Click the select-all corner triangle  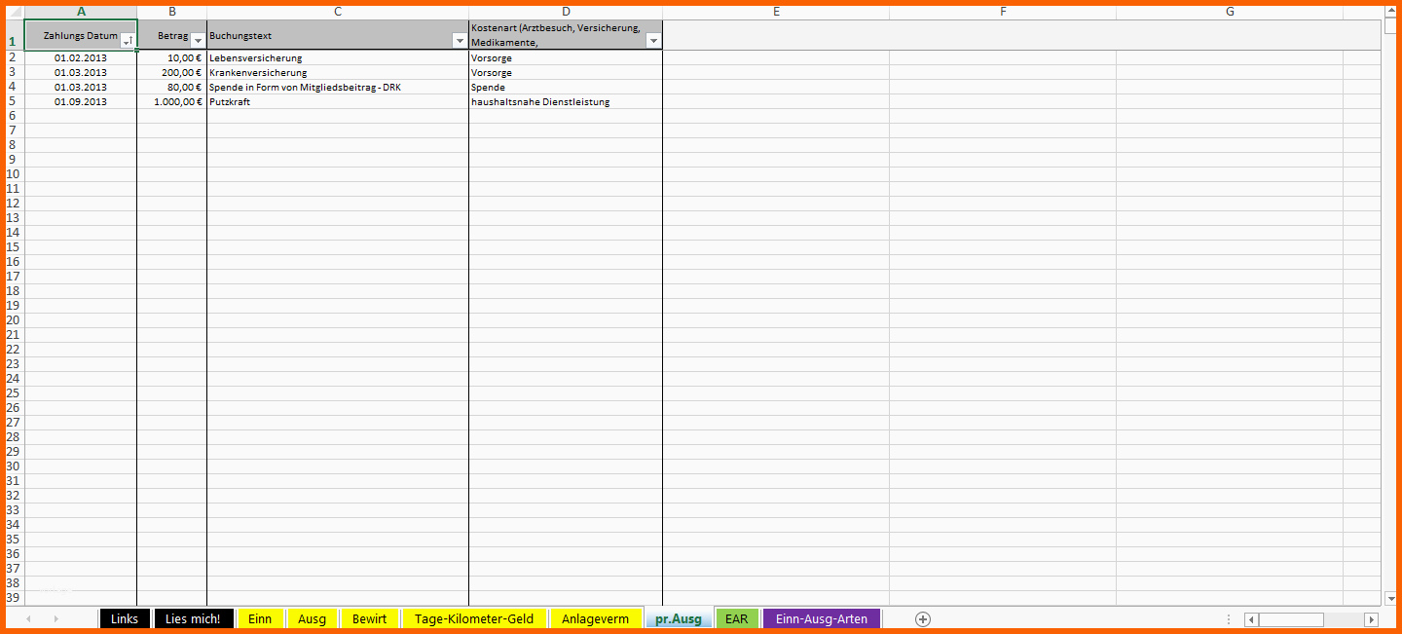pyautogui.click(x=14, y=12)
